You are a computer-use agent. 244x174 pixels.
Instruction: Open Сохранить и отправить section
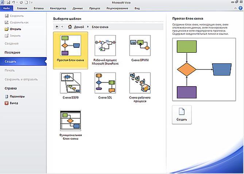(x=21, y=79)
